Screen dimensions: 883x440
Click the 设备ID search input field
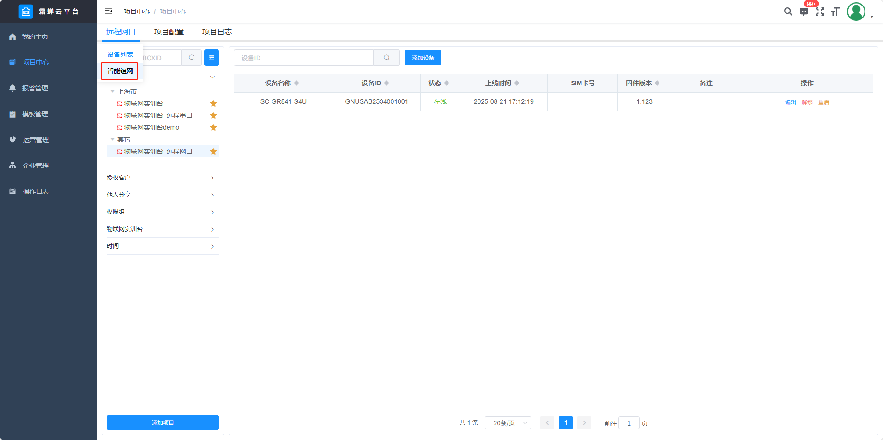303,58
